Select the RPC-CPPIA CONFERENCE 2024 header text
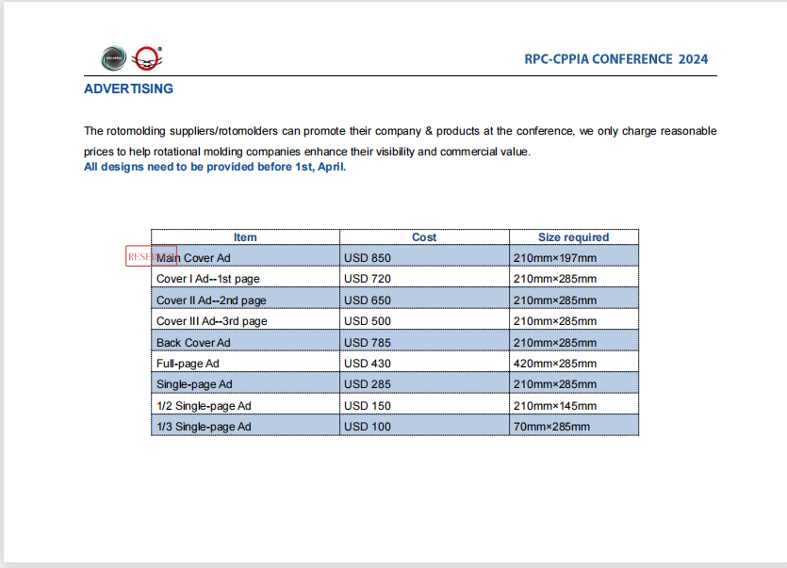 coord(615,59)
